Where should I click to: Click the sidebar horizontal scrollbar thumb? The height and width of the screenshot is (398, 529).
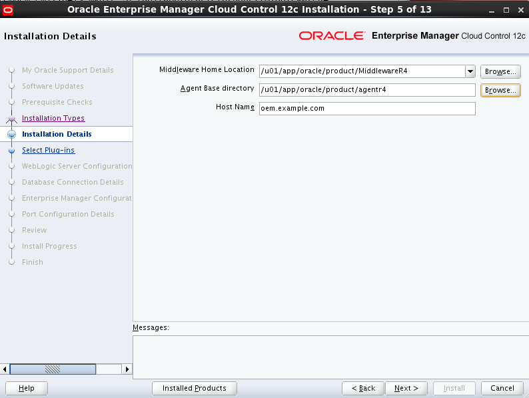pyautogui.click(x=53, y=369)
